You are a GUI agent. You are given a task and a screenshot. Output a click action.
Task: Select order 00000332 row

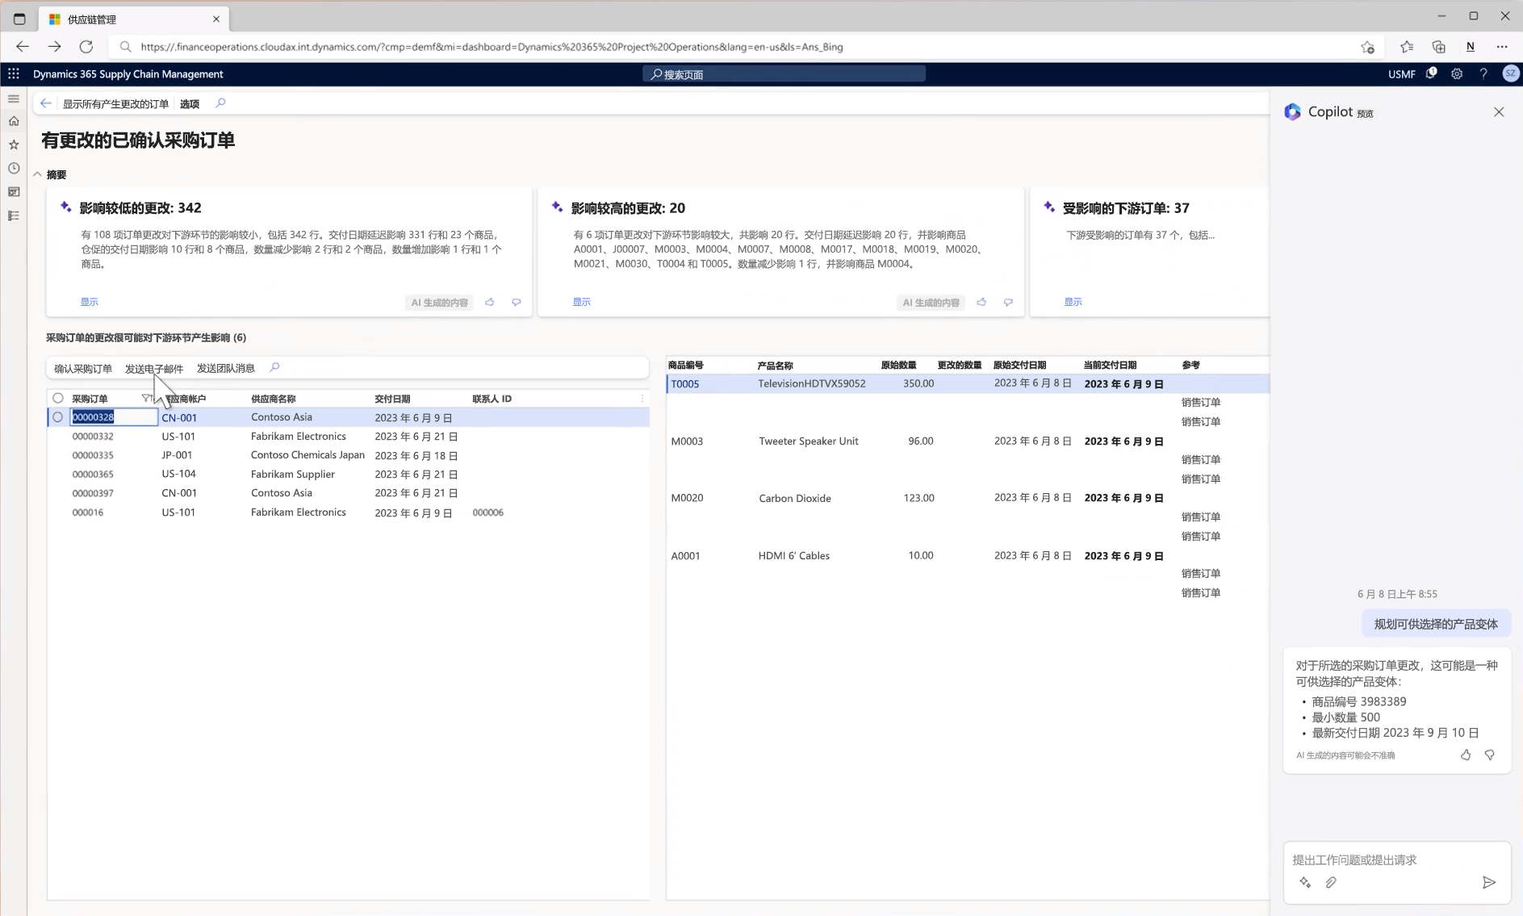tap(348, 437)
